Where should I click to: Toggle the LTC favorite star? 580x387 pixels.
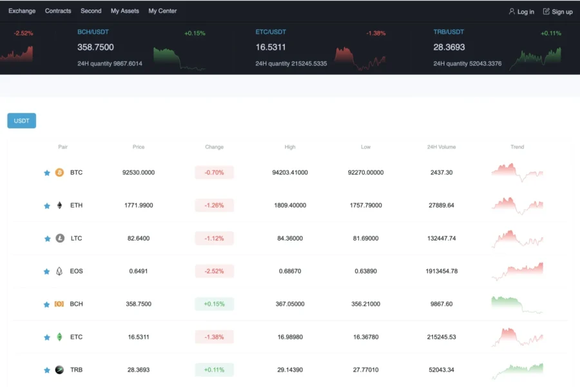(x=47, y=239)
